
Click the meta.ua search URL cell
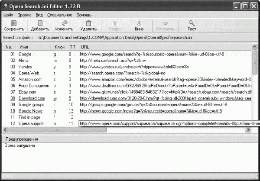[x=113, y=61]
